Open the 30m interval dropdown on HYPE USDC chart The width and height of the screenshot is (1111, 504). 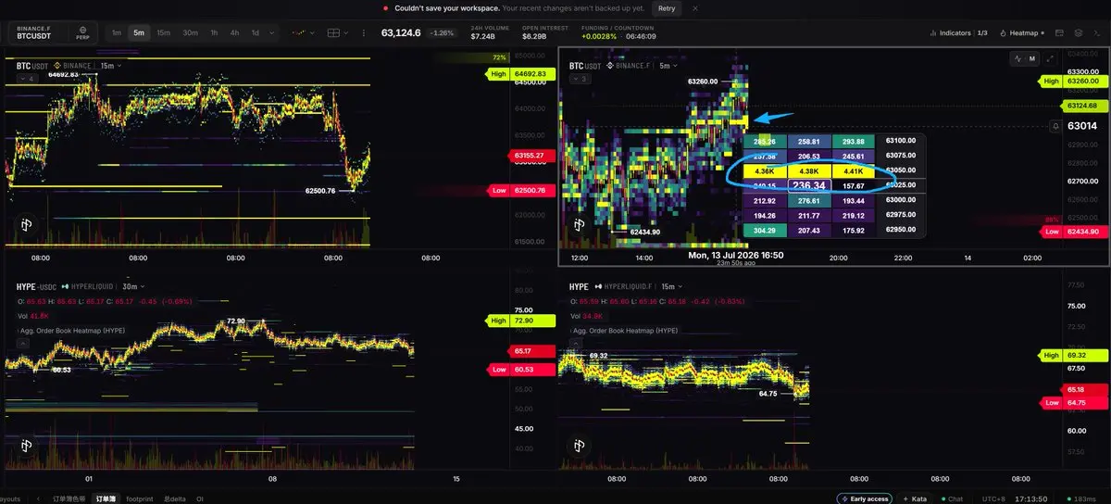132,286
